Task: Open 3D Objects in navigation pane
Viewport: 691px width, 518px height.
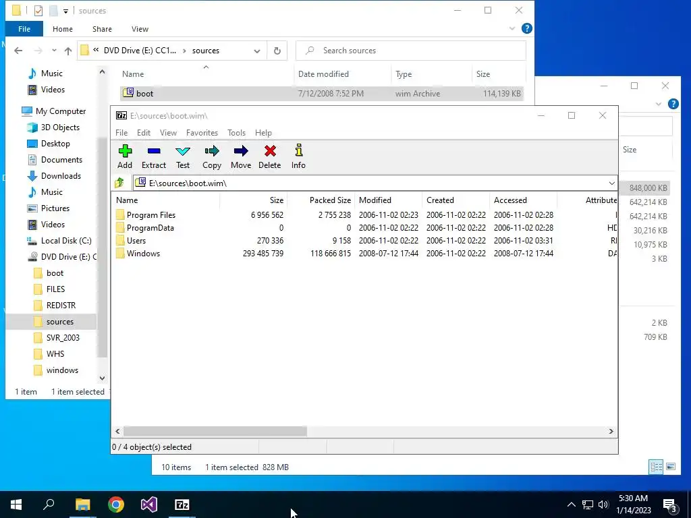Action: 54,127
